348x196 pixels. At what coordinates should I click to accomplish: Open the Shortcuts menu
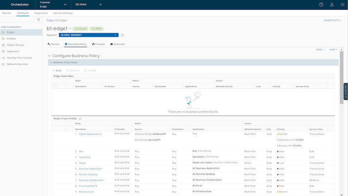[x=332, y=20]
